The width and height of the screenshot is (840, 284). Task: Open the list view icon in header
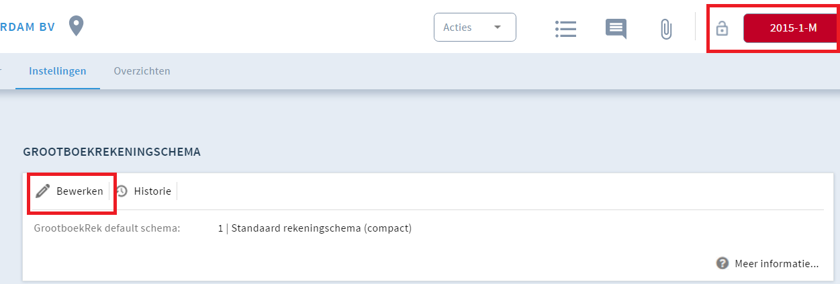565,28
